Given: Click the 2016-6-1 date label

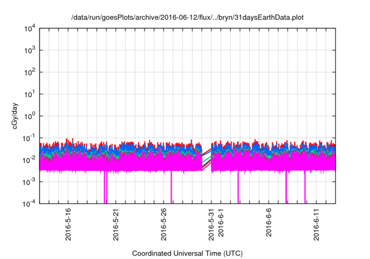Looking at the screenshot, I should (221, 223).
